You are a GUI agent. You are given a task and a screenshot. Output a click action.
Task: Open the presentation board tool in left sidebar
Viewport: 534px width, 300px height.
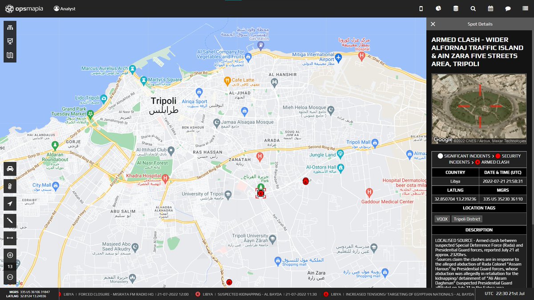pyautogui.click(x=10, y=41)
